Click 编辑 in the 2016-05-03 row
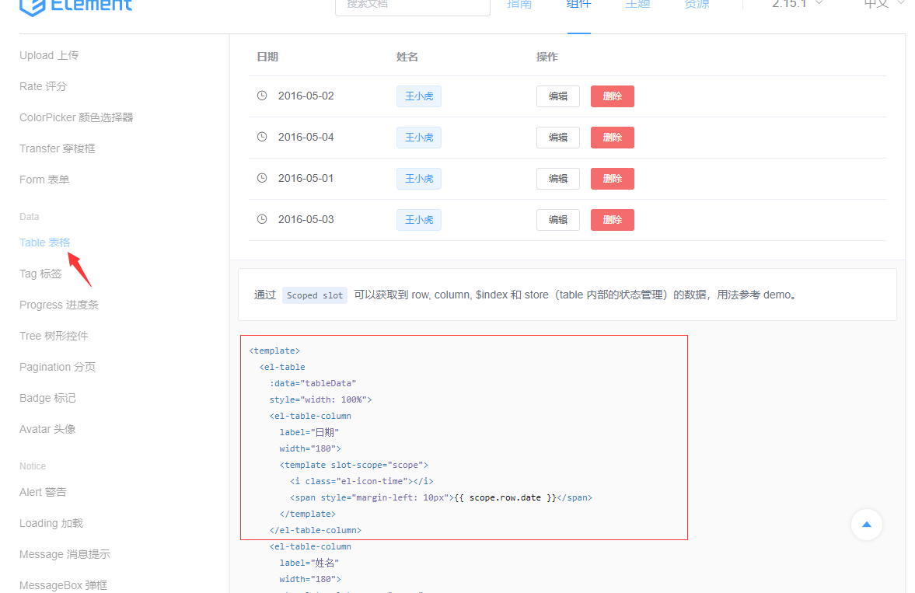Image resolution: width=915 pixels, height=593 pixels. (558, 219)
